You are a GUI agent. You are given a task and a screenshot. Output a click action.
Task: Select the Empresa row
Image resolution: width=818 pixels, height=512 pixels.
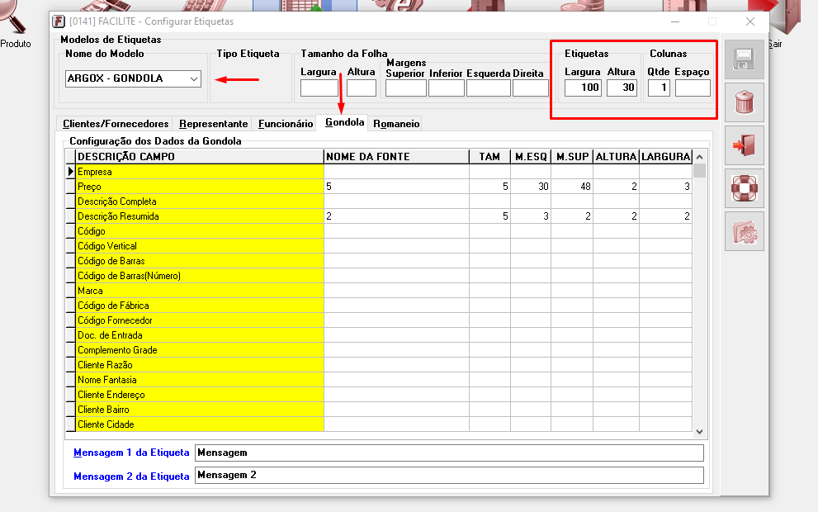[x=379, y=172]
